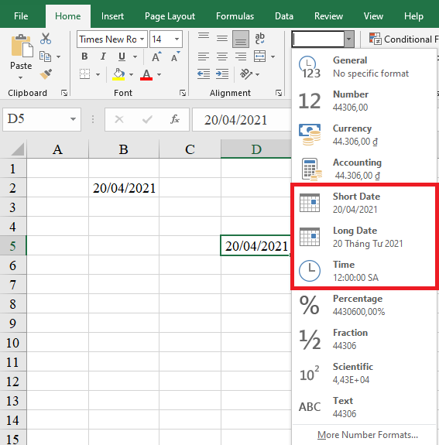Choose Short Date format
Viewport: 439px width, 445px height.
pos(365,203)
